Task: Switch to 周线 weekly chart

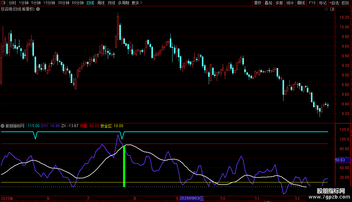Action: (x=101, y=3)
